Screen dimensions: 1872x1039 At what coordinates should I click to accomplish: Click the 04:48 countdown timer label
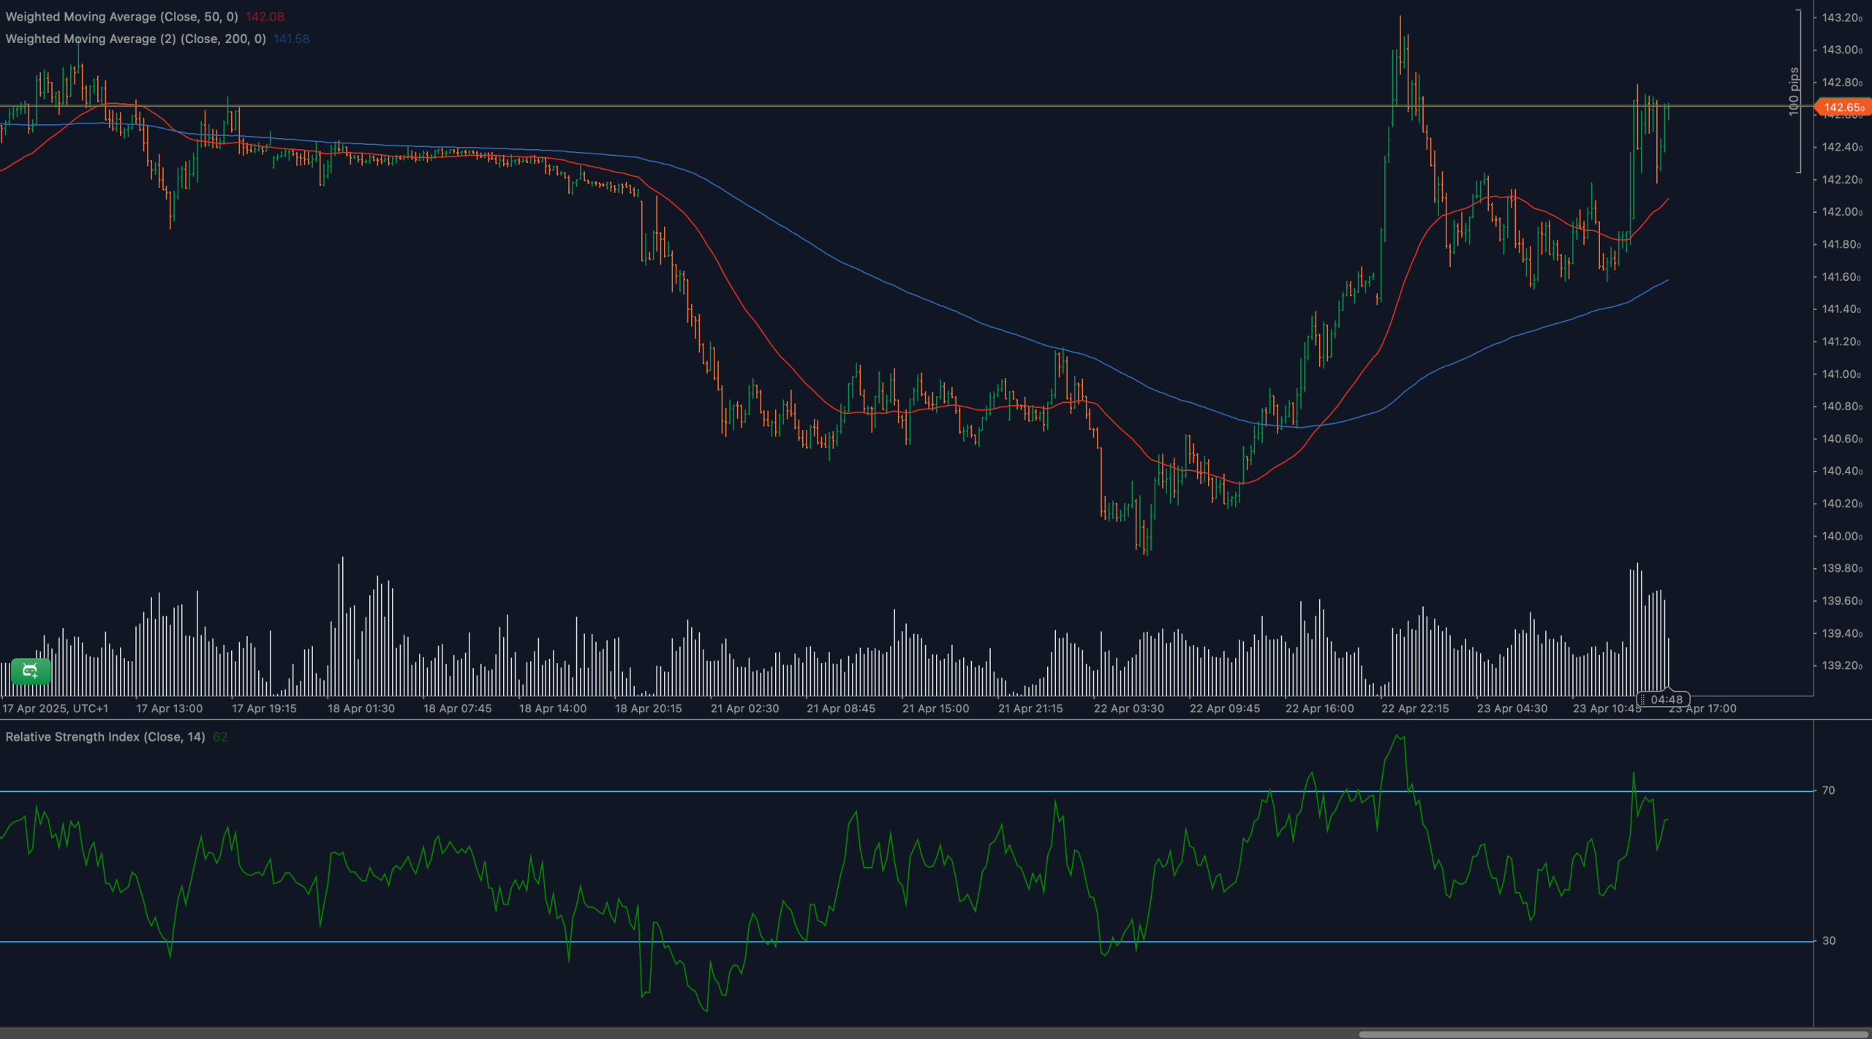[1662, 700]
